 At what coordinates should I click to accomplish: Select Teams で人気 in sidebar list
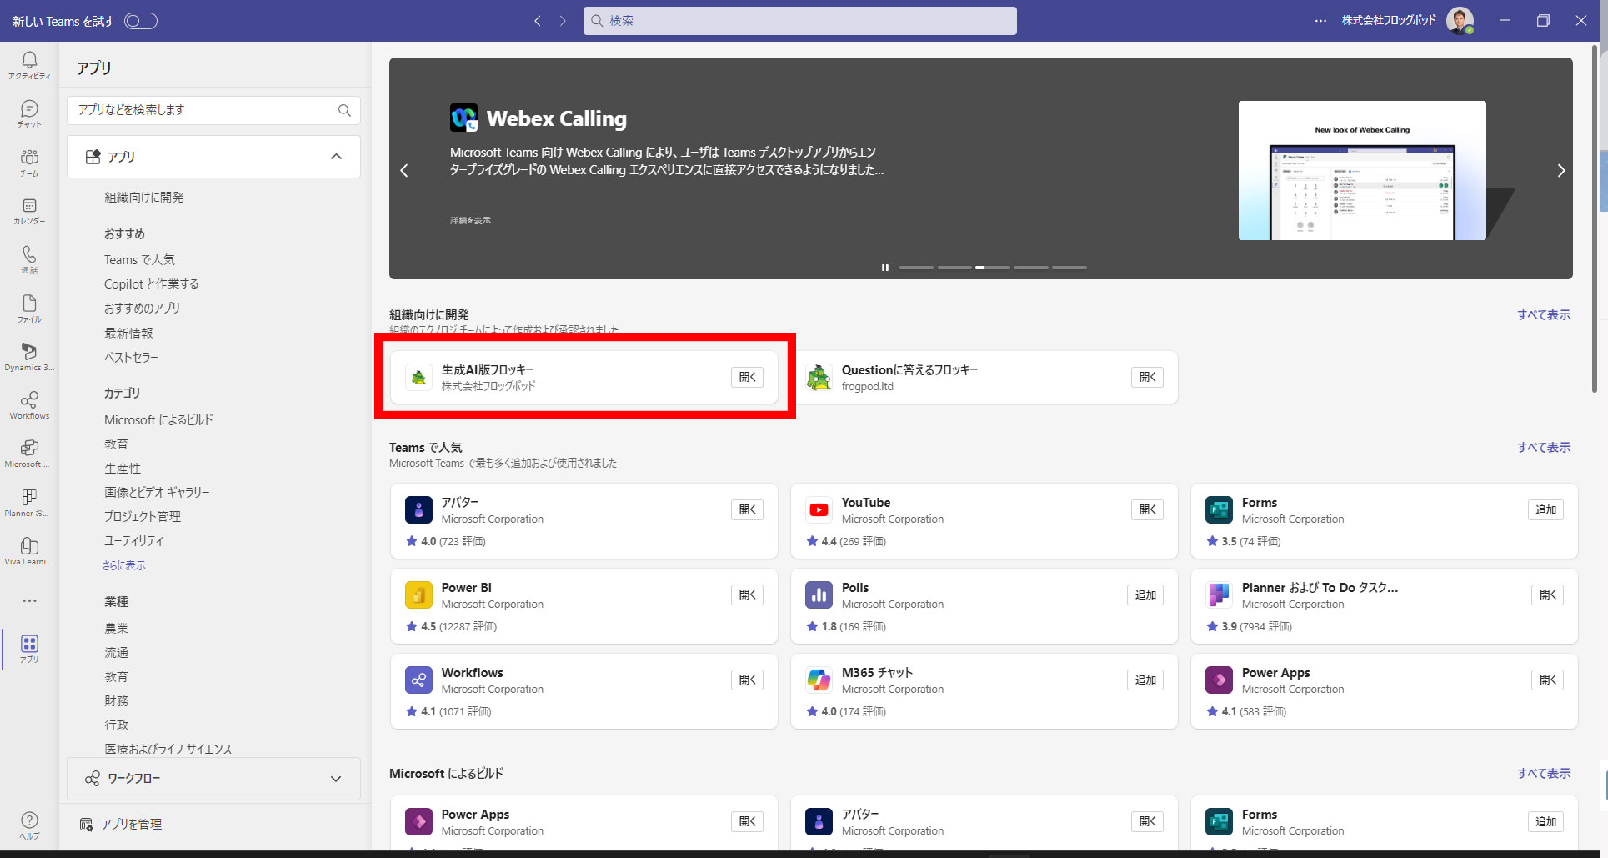coord(139,260)
